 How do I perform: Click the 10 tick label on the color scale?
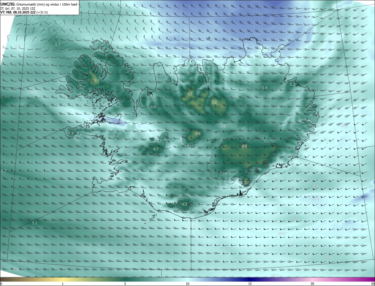187,284
